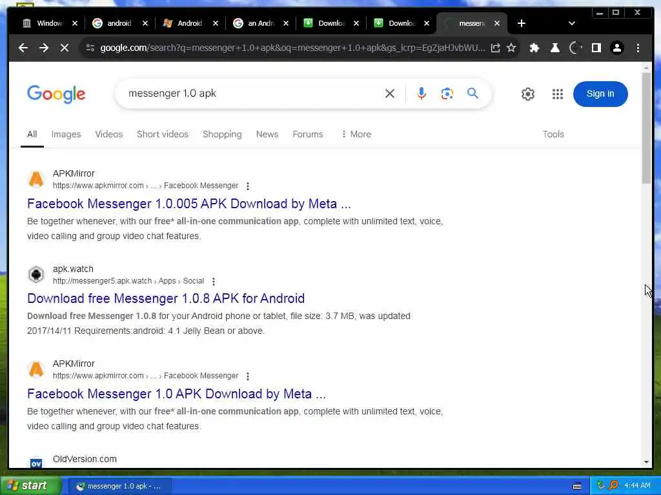Toggle the side panel icon
661x495 pixels.
(596, 48)
